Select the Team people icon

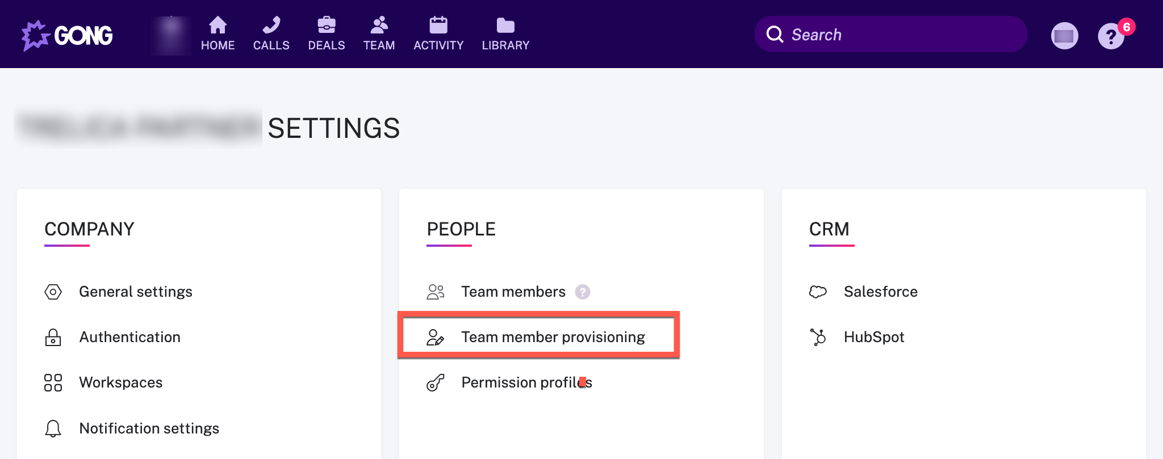(379, 25)
